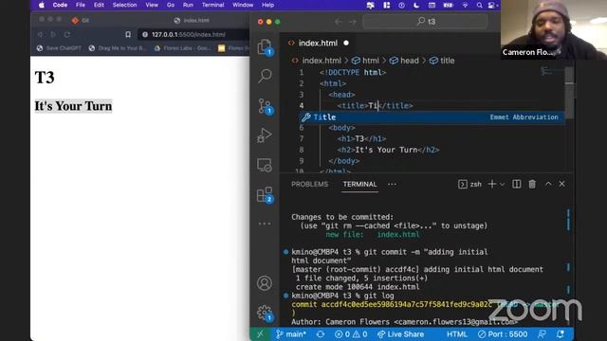This screenshot has width=607, height=341.
Task: Start Live Share from status bar
Action: pos(400,334)
